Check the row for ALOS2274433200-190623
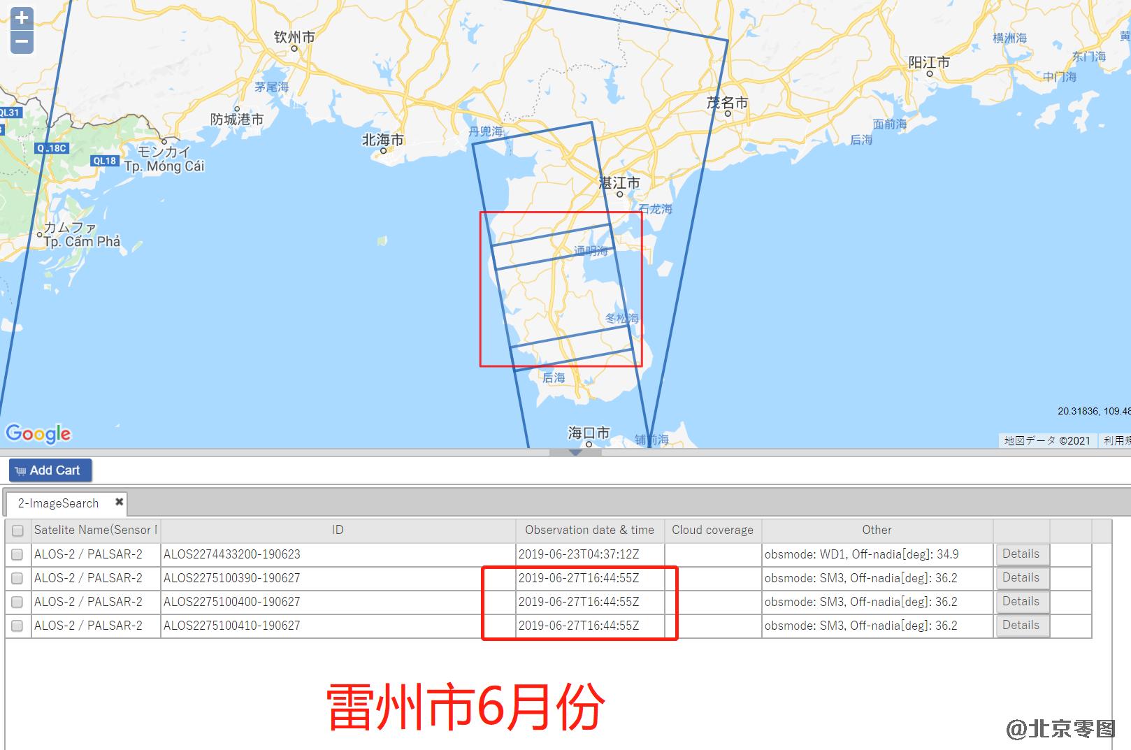This screenshot has height=750, width=1131. (x=17, y=554)
